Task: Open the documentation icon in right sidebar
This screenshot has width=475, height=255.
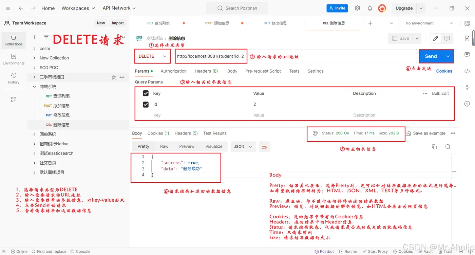Action: pyautogui.click(x=467, y=39)
